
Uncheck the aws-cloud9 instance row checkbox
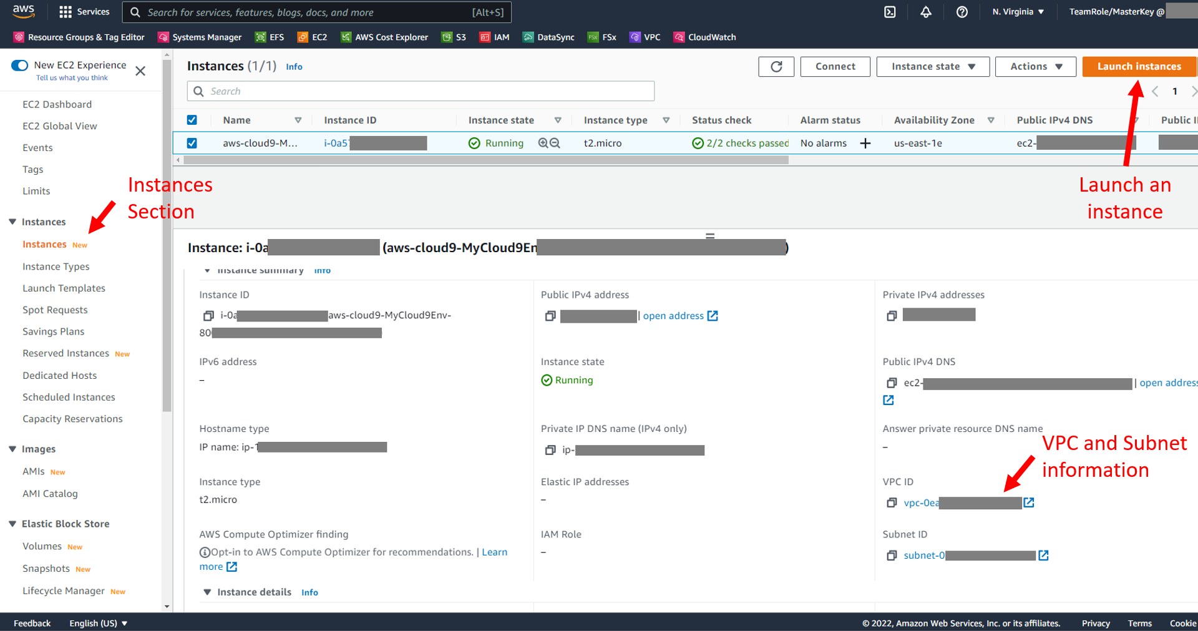pyautogui.click(x=192, y=143)
